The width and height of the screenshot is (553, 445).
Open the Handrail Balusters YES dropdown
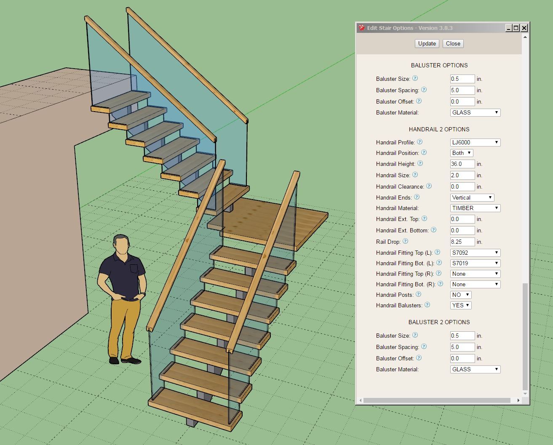pos(461,305)
